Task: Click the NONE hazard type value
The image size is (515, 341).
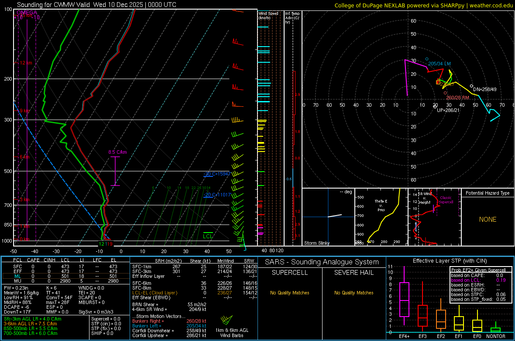Action: (488, 219)
